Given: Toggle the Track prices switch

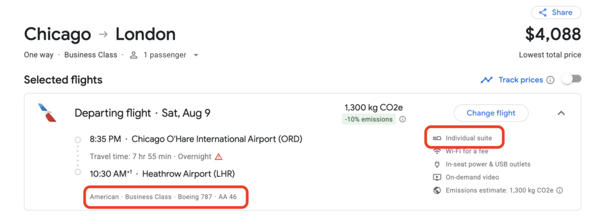Looking at the screenshot, I should tap(572, 79).
